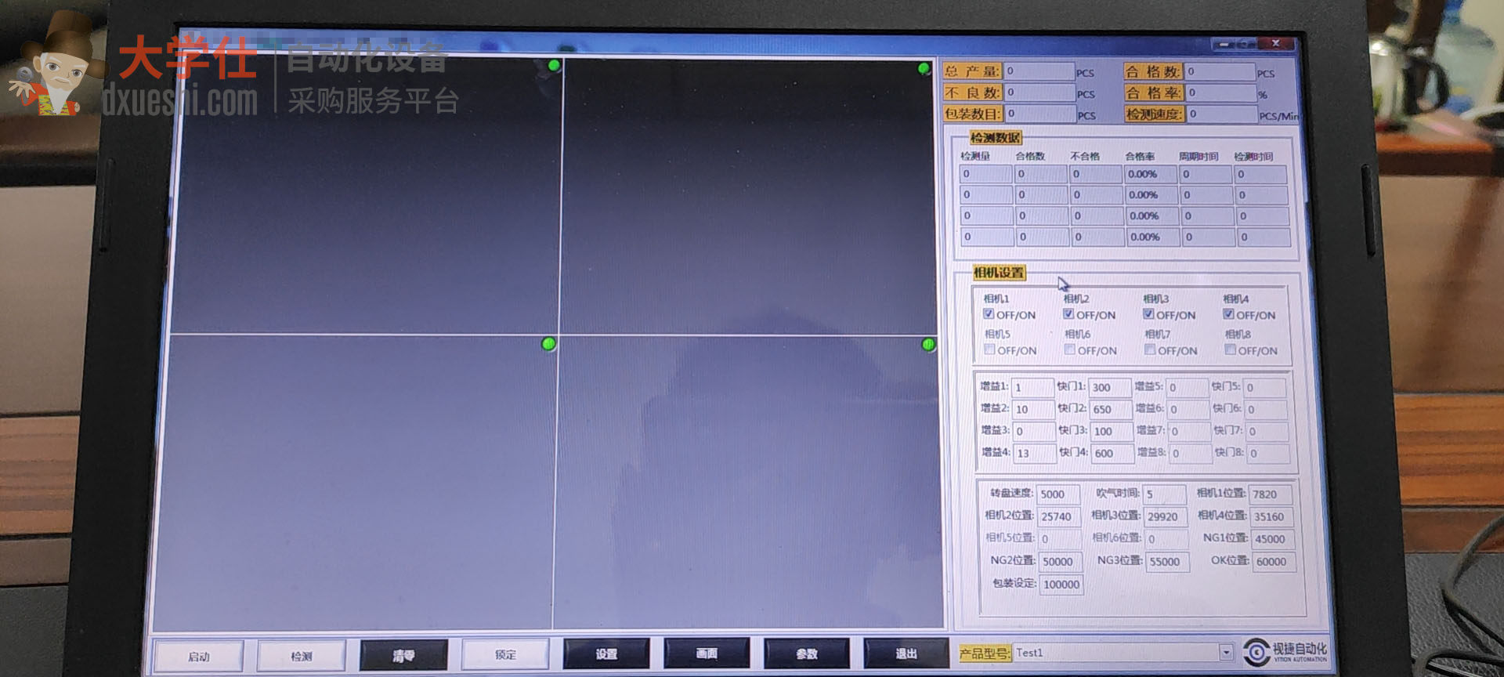Click the 快门4 field showing 600
The width and height of the screenshot is (1504, 677).
(1112, 453)
